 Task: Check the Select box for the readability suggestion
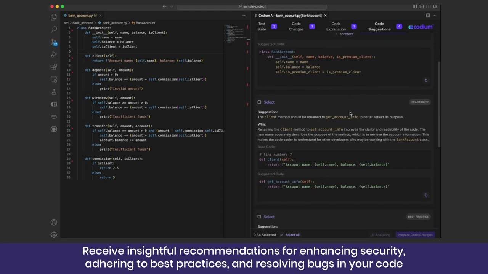click(x=259, y=102)
